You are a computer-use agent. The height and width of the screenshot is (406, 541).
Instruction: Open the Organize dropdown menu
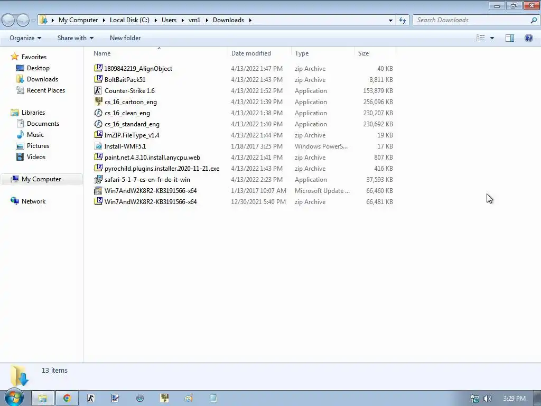(x=25, y=38)
